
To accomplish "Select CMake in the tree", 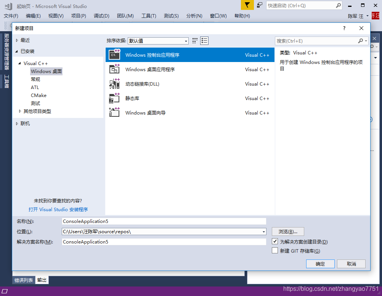I will [39, 95].
